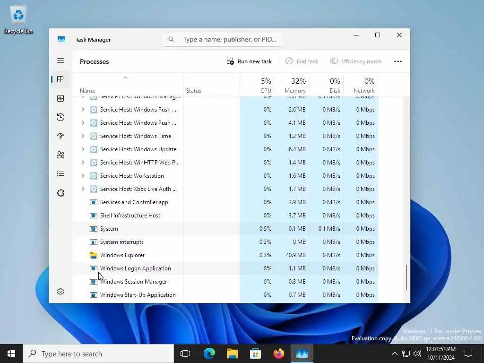Close the Task Manager window
The width and height of the screenshot is (484, 363).
399,35
